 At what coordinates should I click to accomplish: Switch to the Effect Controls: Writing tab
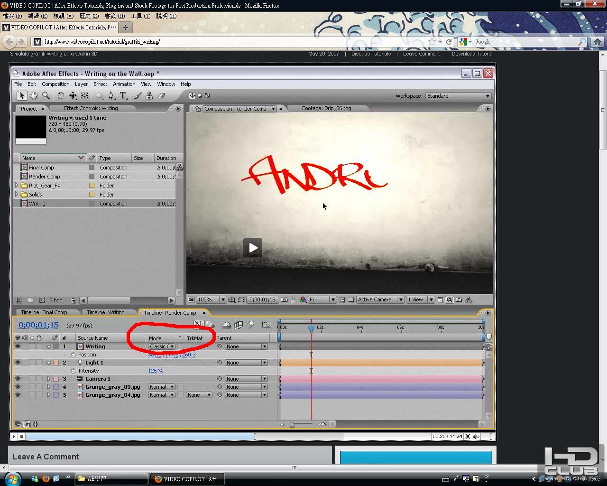(x=91, y=108)
